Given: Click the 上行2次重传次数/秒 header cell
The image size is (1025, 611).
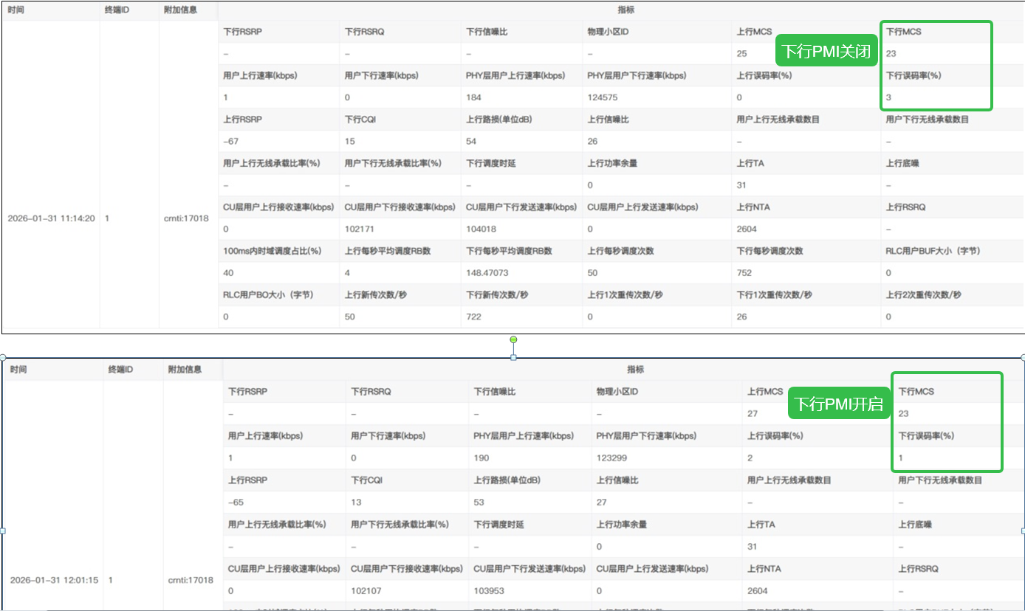Looking at the screenshot, I should (x=923, y=295).
